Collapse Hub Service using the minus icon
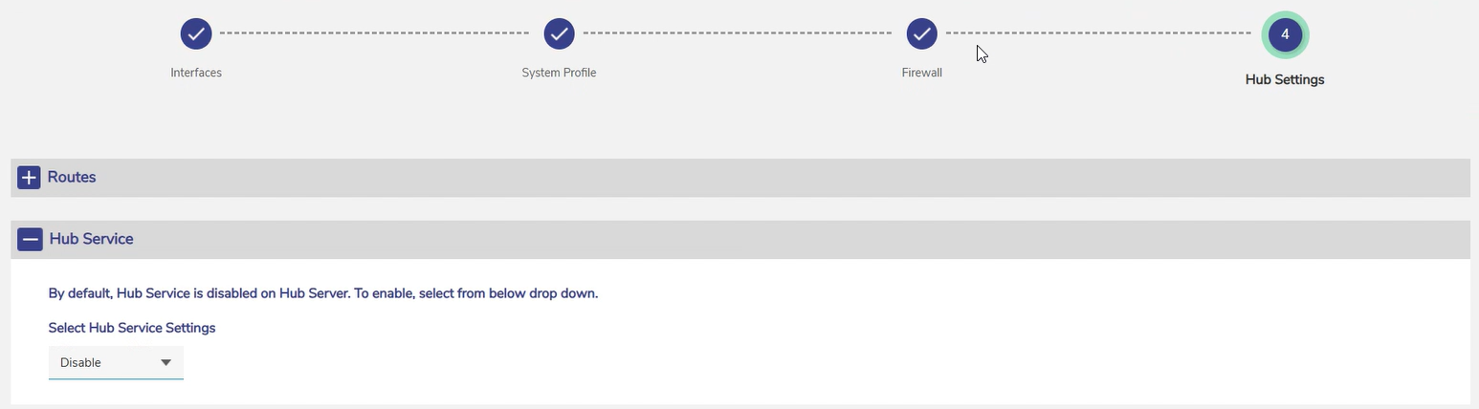This screenshot has width=1479, height=409. tap(30, 239)
